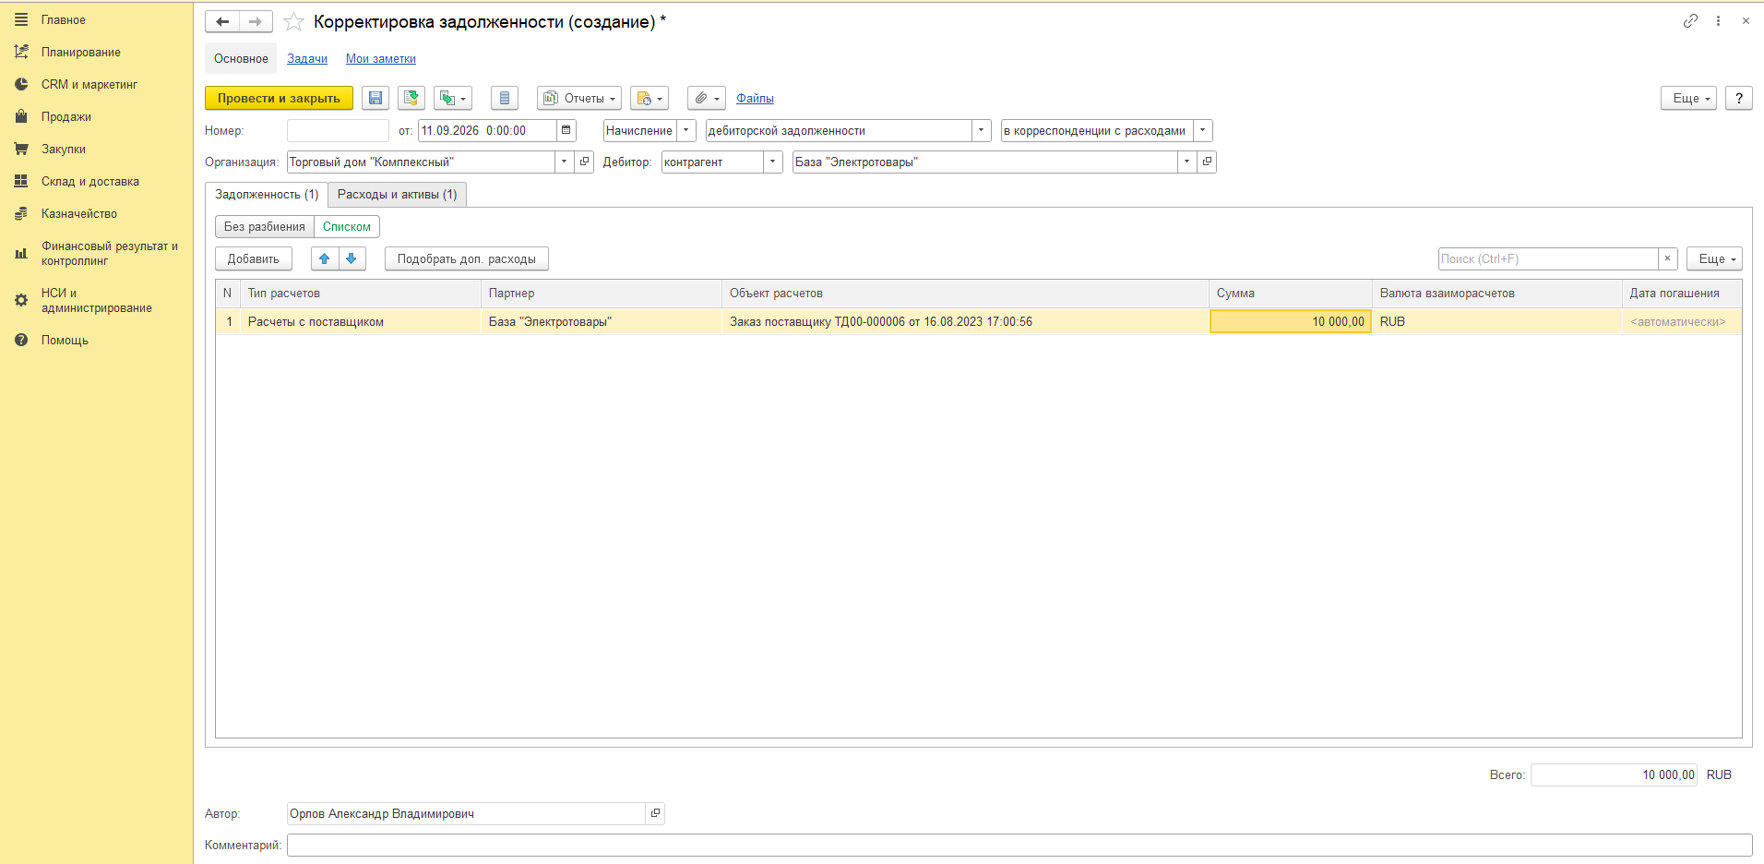Move row up with blue arrow
Screen dimensions: 1764x864
pyautogui.click(x=325, y=258)
